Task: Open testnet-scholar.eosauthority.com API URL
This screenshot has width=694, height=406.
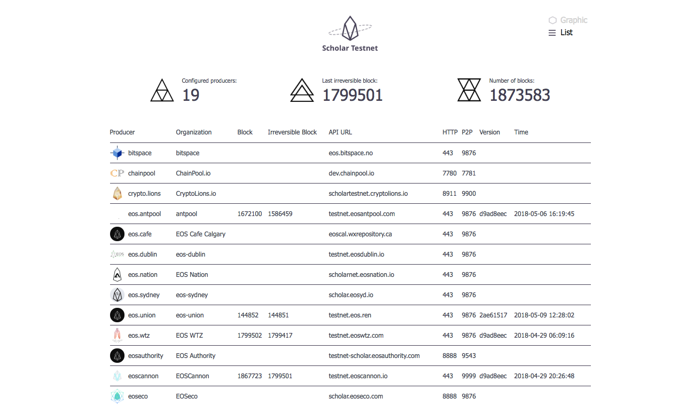Action: coord(374,356)
